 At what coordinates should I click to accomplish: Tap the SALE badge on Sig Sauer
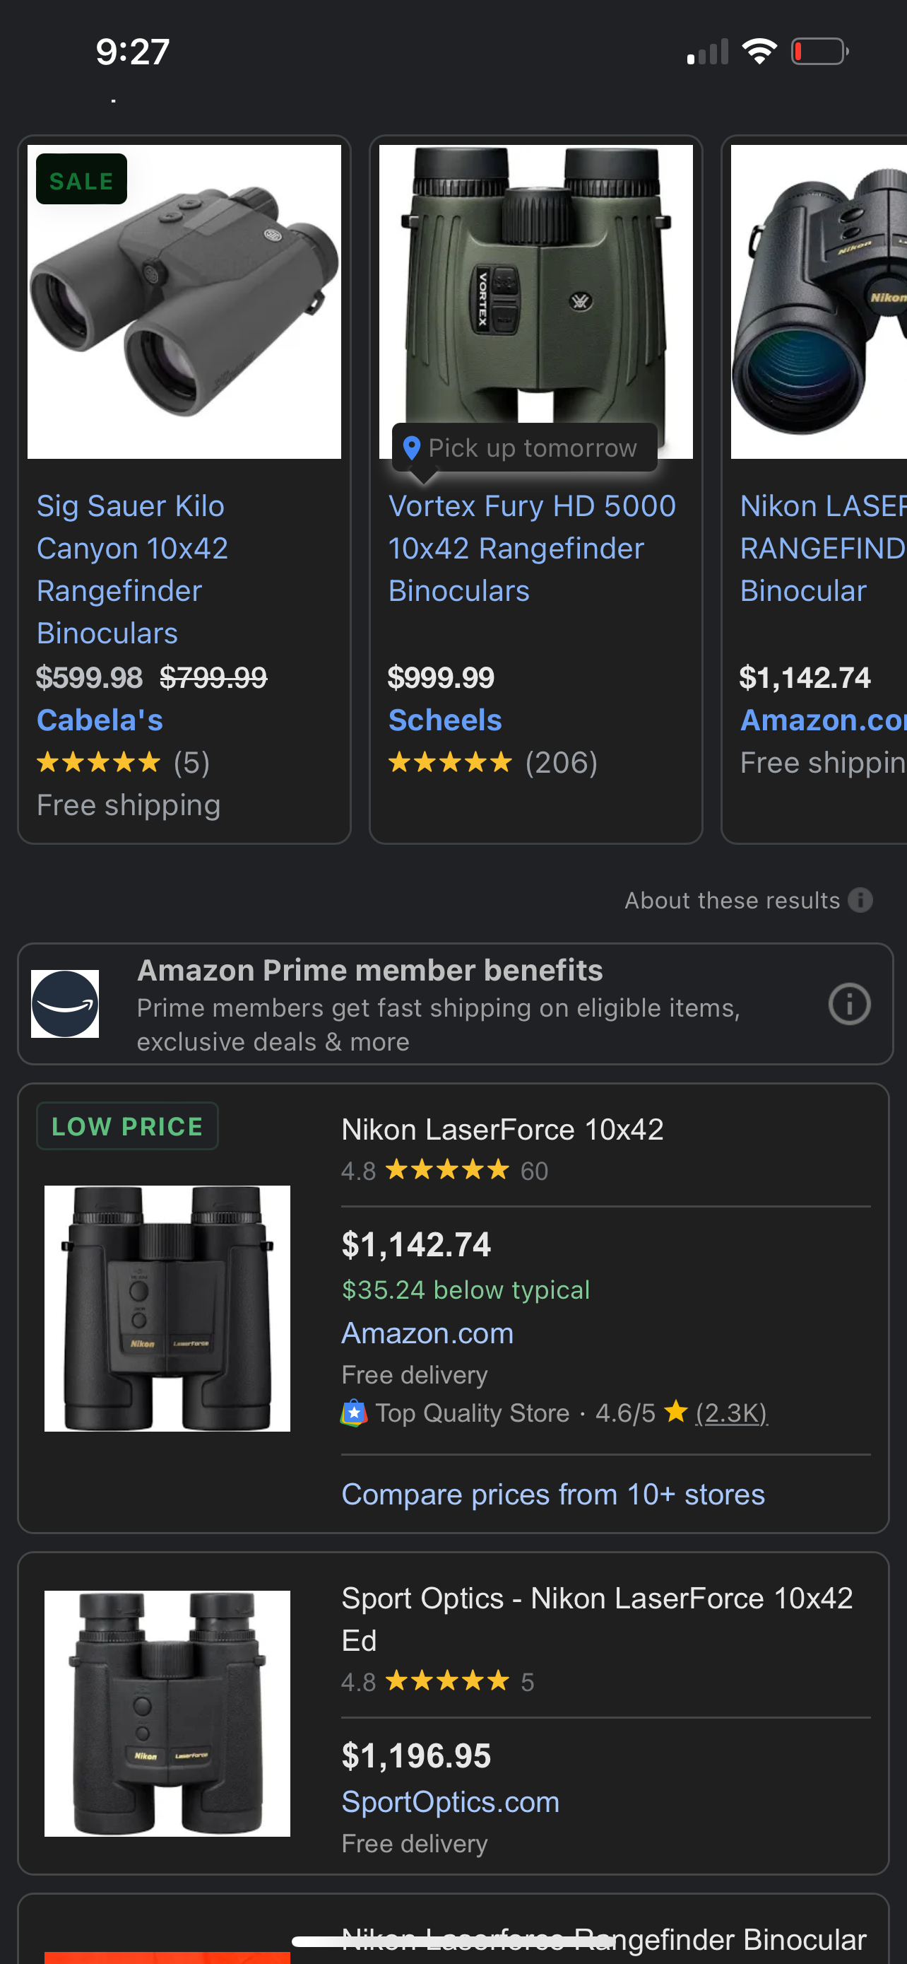point(81,180)
